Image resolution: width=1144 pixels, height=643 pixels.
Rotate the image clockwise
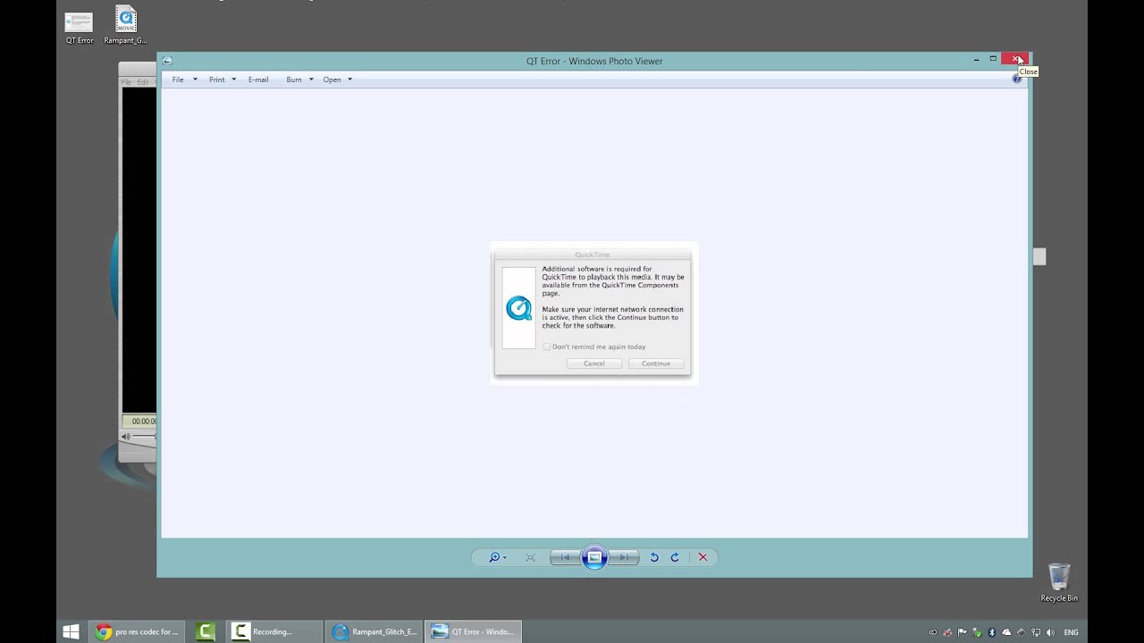675,557
